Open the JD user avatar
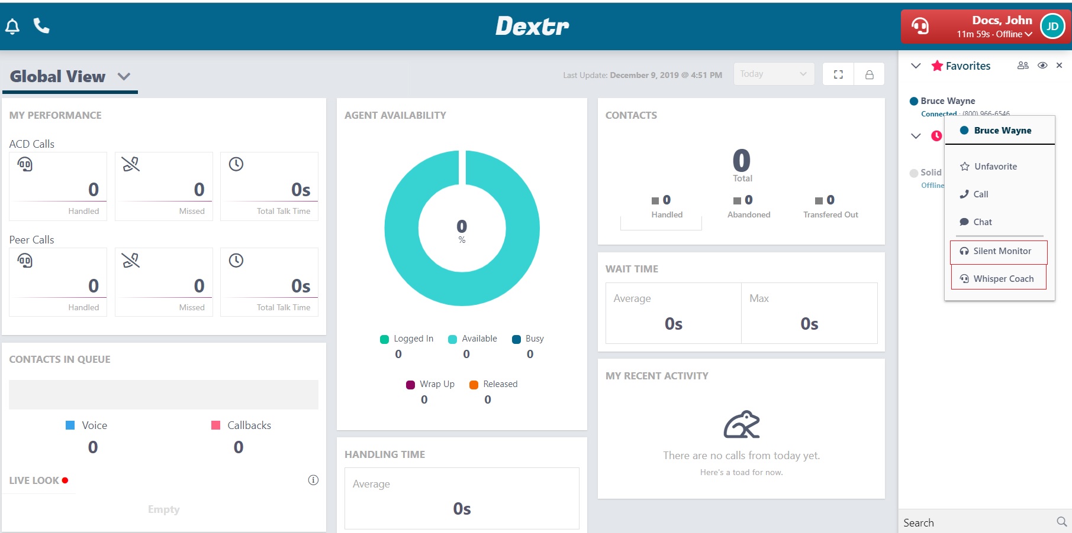 coord(1052,26)
